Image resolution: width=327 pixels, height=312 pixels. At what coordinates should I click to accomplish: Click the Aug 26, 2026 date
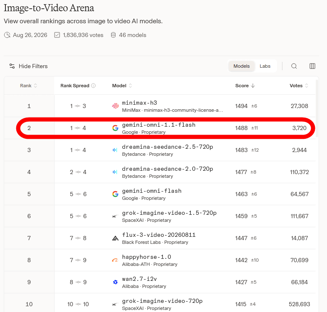(30, 35)
